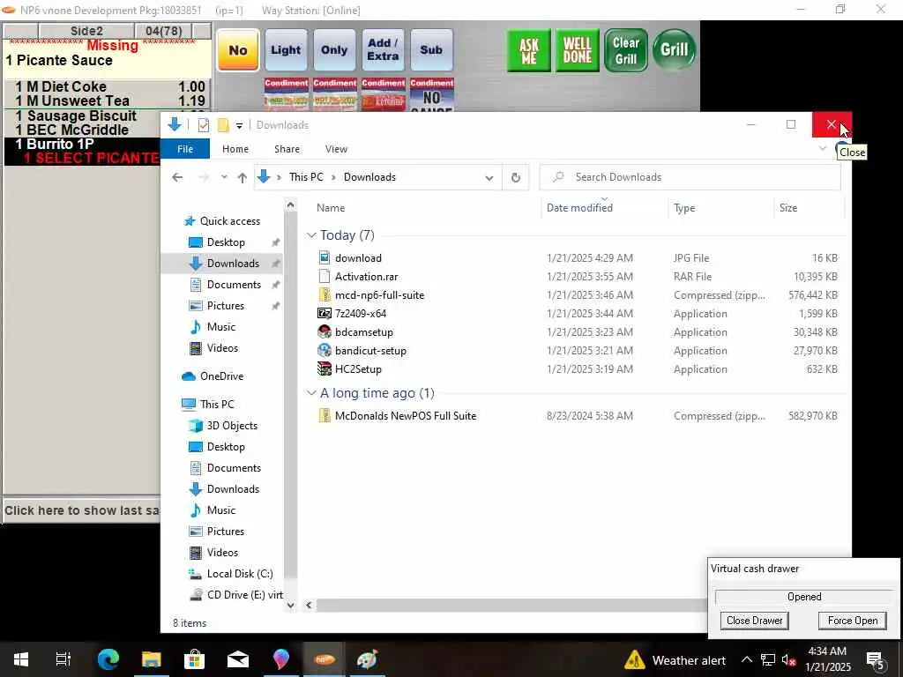Open pinned Desktop under Quick access

pos(226,242)
